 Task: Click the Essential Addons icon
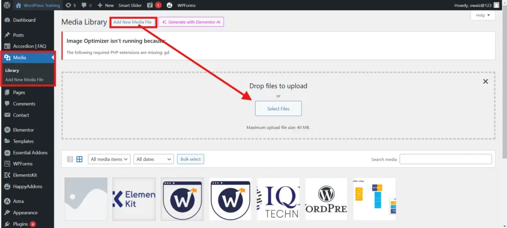(x=7, y=153)
